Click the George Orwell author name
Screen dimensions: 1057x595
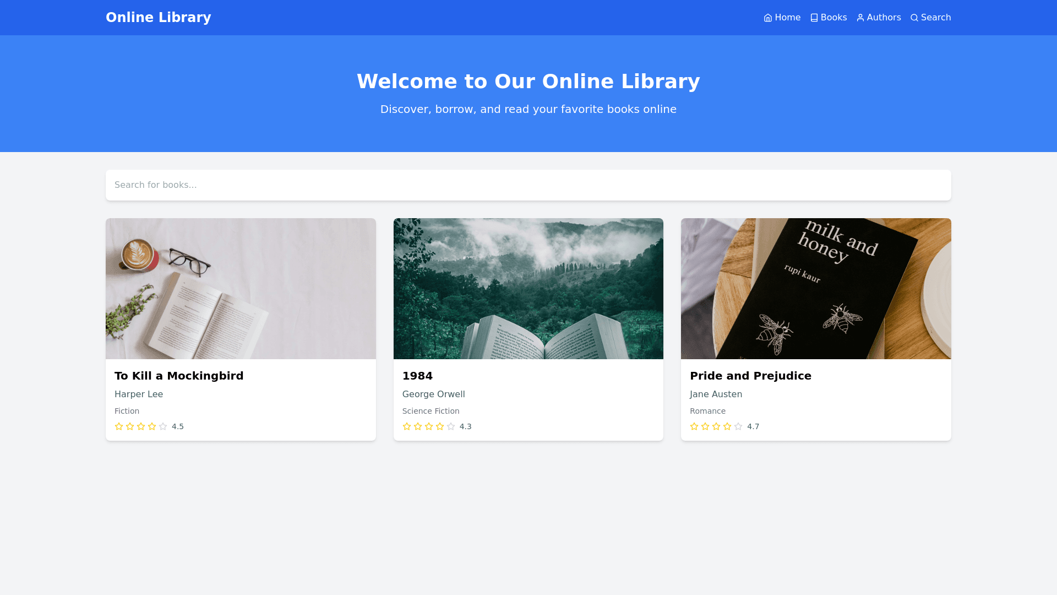[x=433, y=394]
